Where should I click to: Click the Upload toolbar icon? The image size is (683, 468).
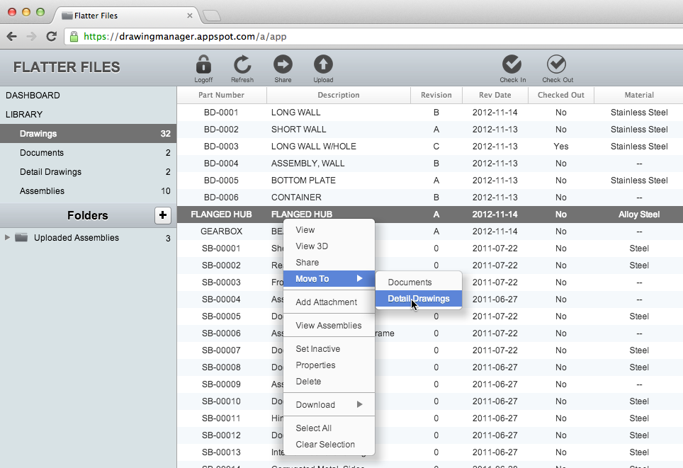click(323, 64)
